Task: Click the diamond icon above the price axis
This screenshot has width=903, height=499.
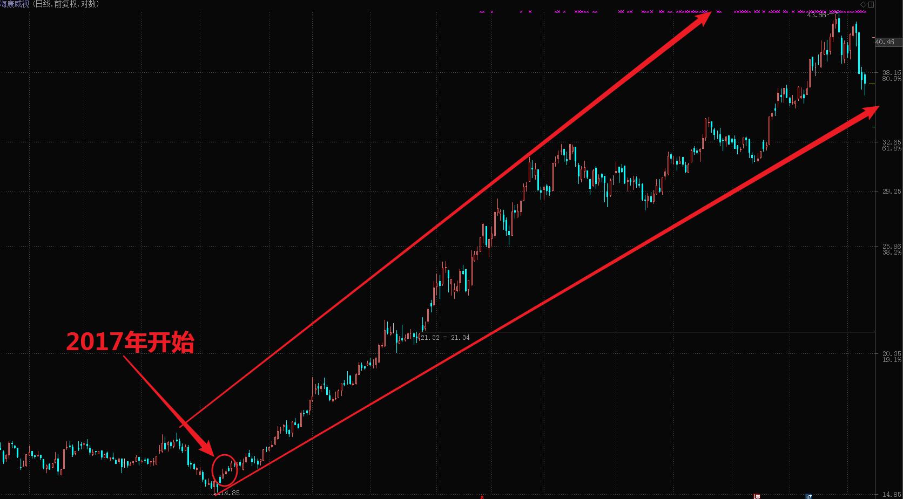Action: point(863,4)
